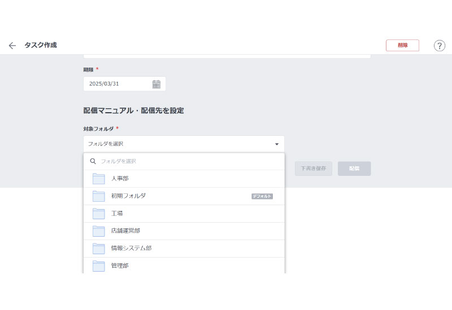Pick the 工場 option in list
Viewport: 452px width, 310px height.
click(117, 214)
